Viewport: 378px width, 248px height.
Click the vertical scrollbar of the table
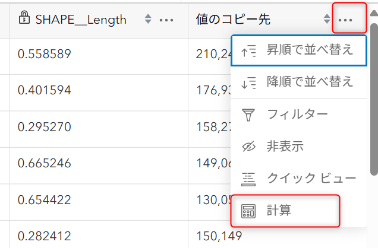pyautogui.click(x=374, y=99)
